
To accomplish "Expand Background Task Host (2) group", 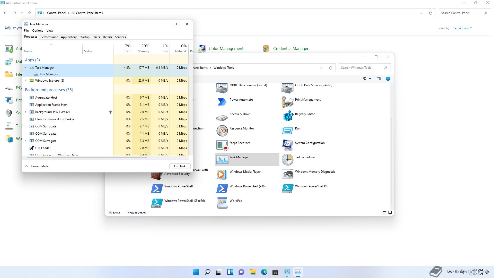I will [x=25, y=112].
